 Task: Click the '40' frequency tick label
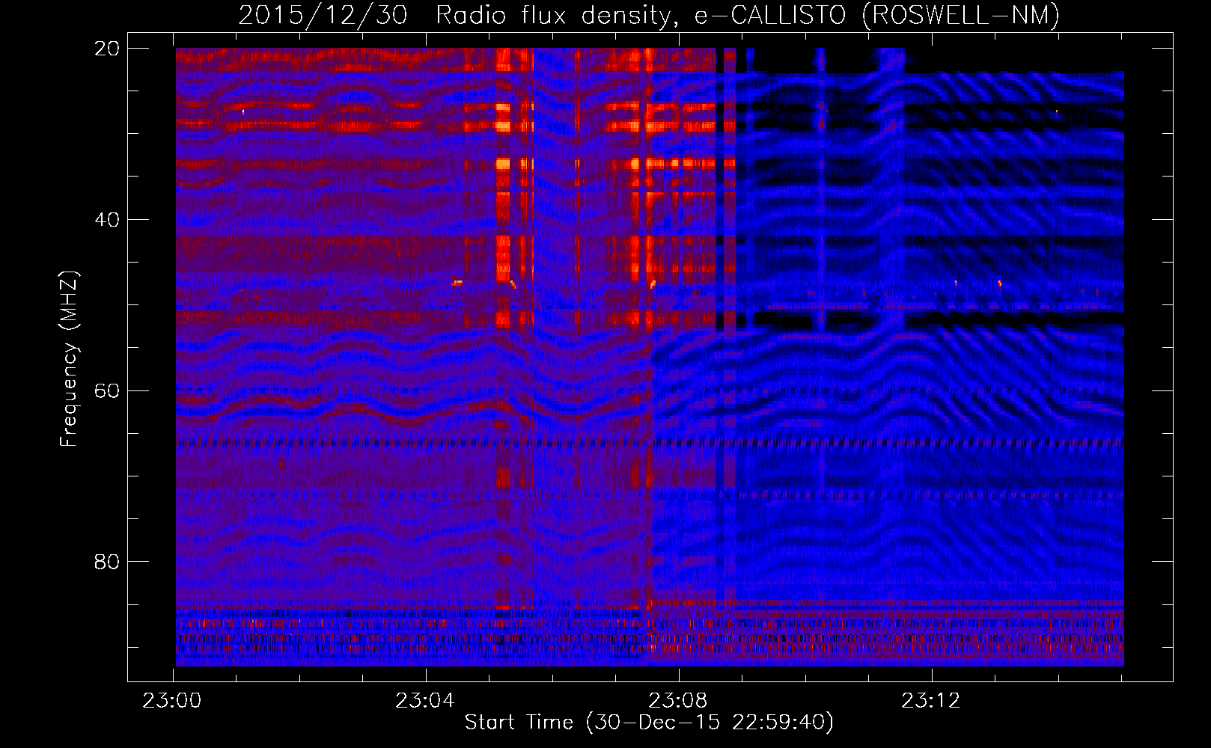(106, 220)
